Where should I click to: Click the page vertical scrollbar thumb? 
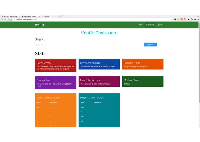(x=199, y=62)
